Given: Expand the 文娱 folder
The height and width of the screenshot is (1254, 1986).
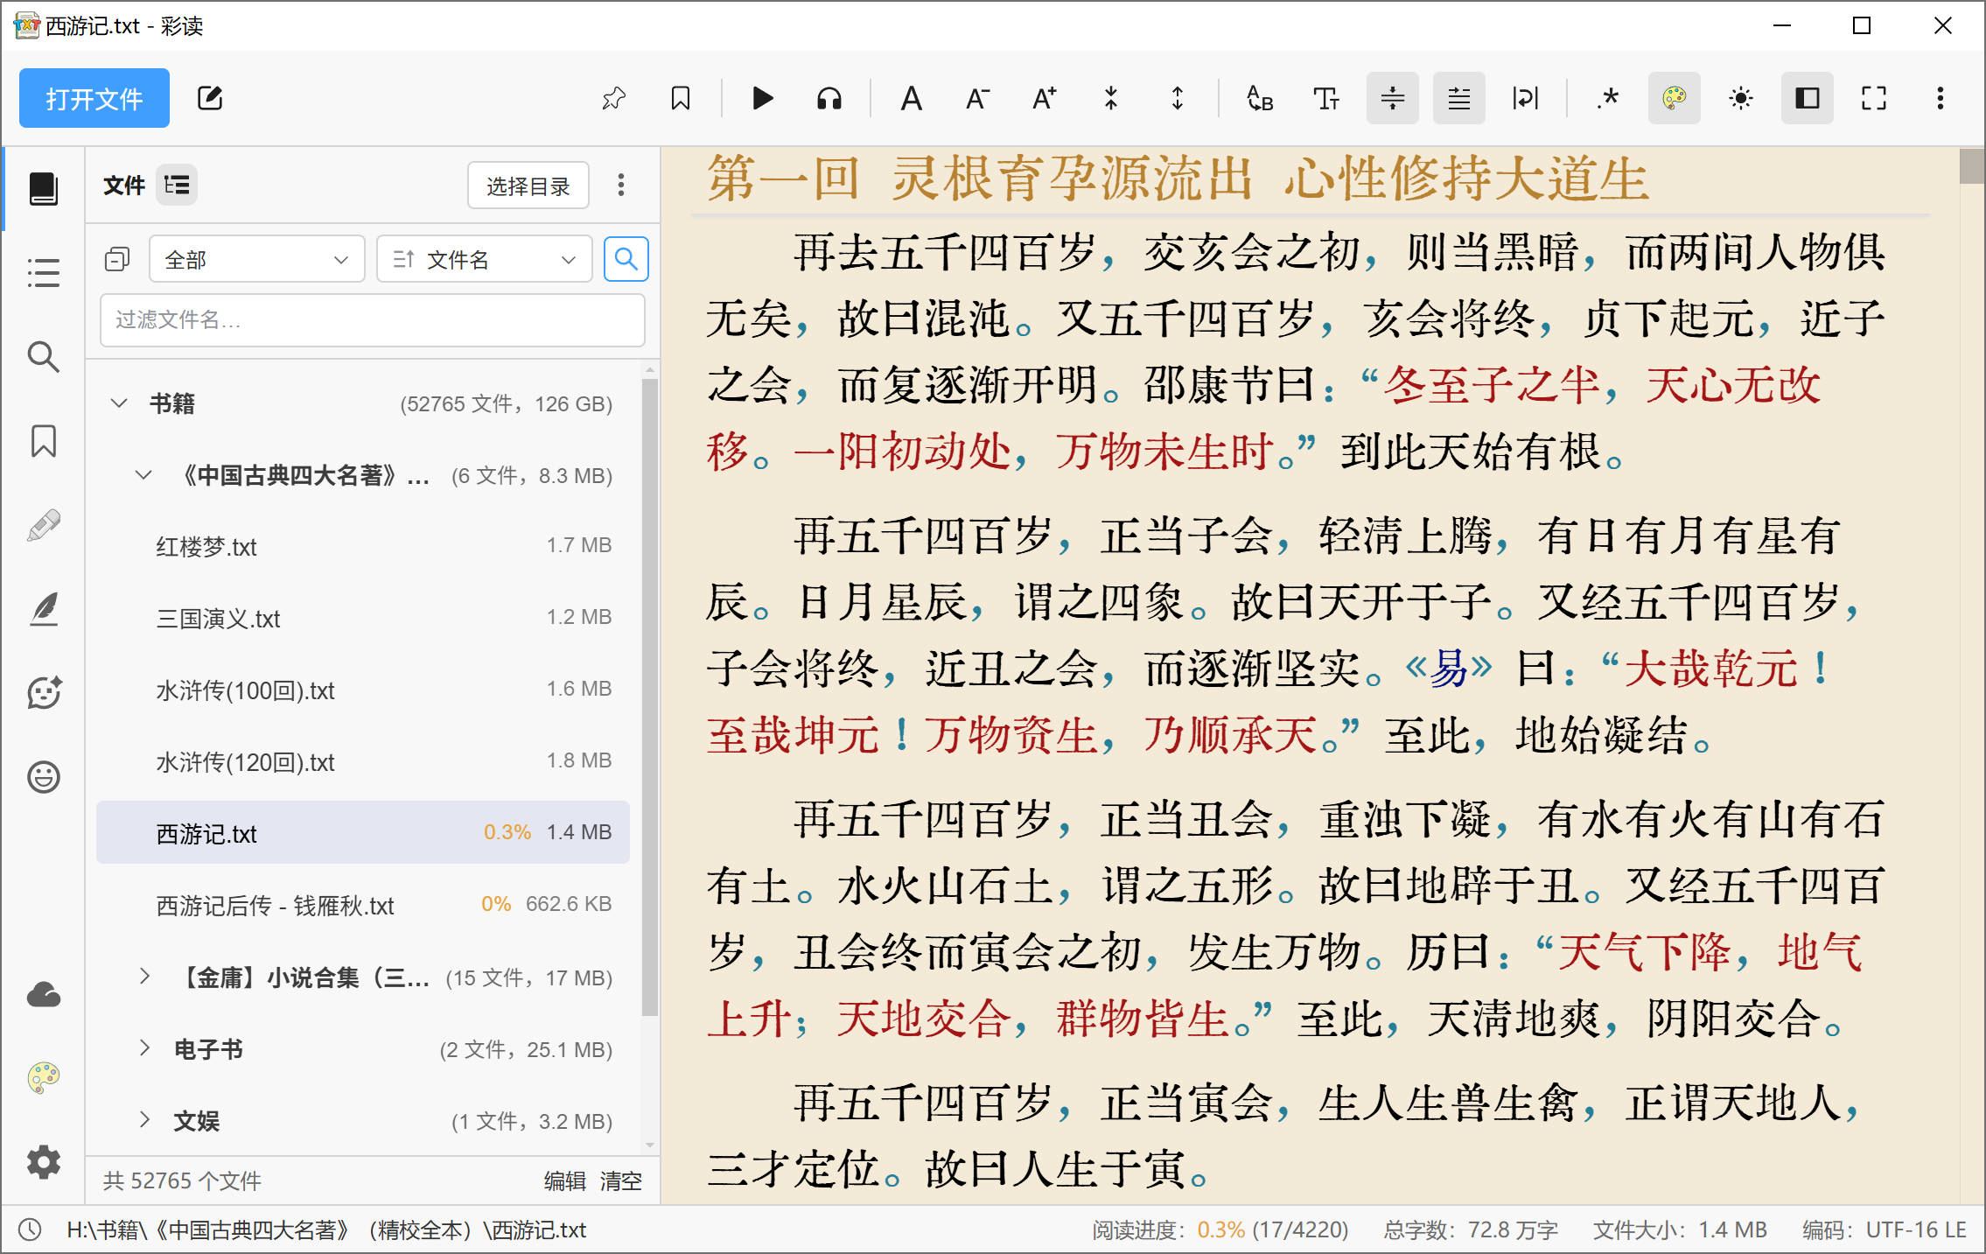Looking at the screenshot, I should pos(145,1120).
